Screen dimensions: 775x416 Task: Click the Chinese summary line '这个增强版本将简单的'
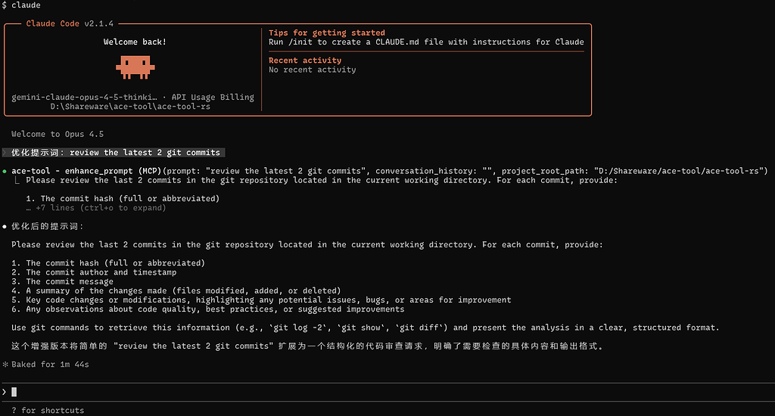click(307, 346)
